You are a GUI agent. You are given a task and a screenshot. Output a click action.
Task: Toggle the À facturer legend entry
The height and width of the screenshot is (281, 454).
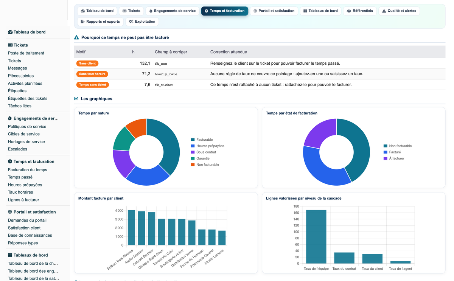(394, 158)
